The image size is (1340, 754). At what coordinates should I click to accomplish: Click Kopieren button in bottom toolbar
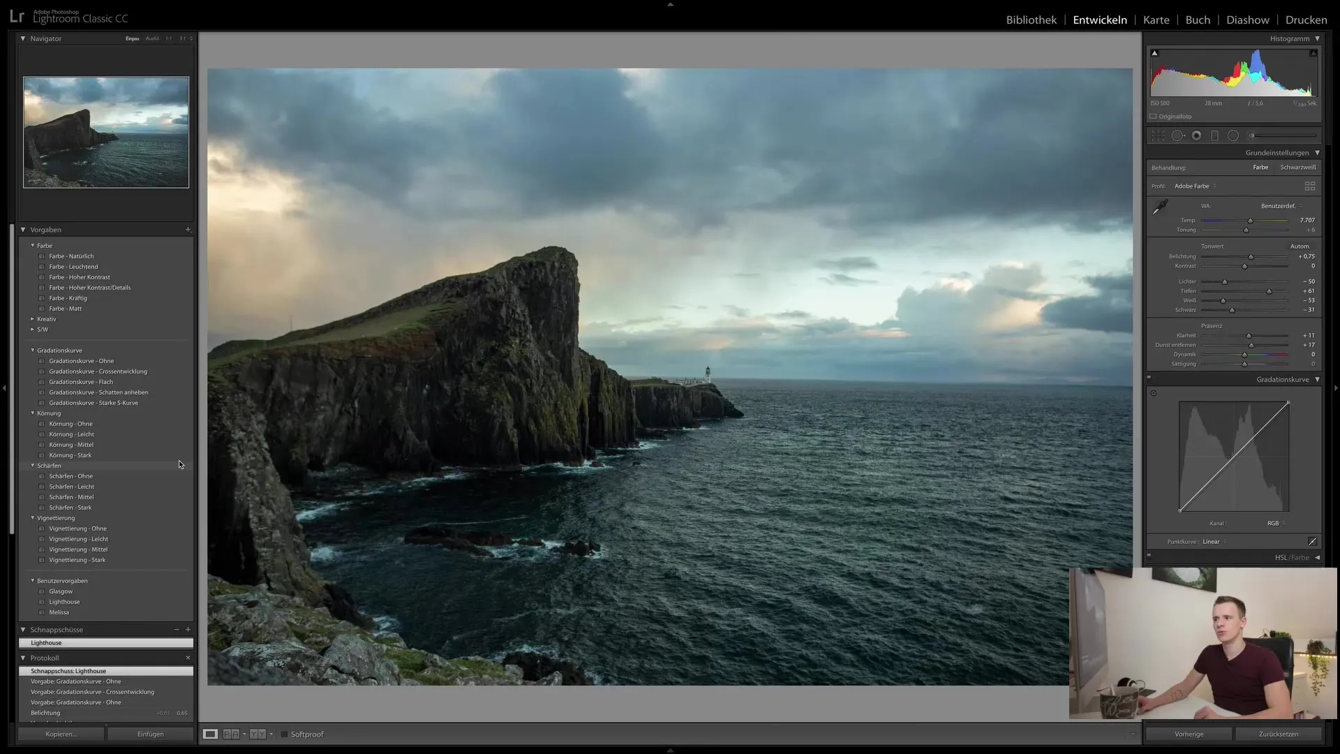click(60, 734)
